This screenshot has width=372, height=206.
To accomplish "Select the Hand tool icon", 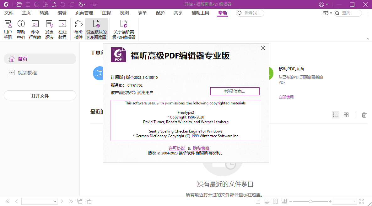I will [81, 4].
